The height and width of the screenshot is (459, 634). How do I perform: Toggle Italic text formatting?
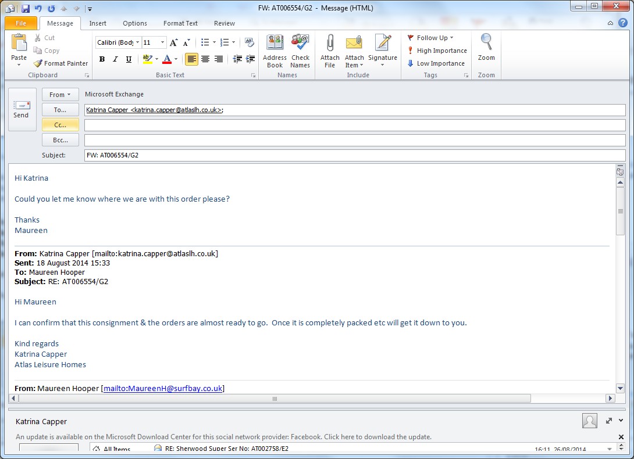click(115, 59)
